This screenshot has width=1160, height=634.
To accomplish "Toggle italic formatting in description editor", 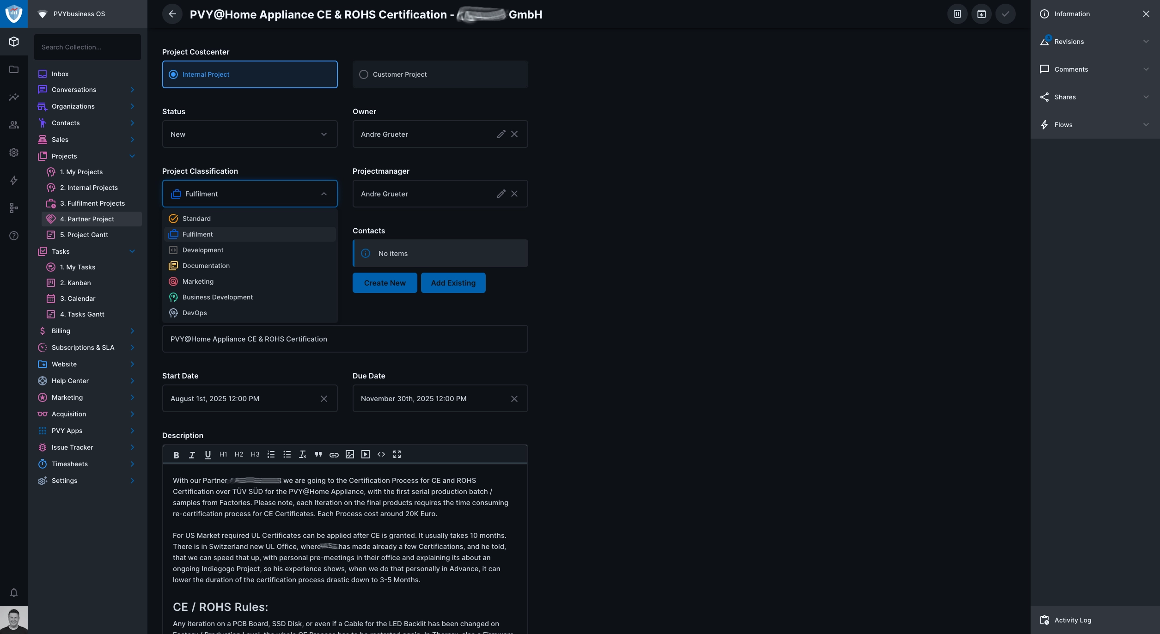I will click(x=192, y=455).
